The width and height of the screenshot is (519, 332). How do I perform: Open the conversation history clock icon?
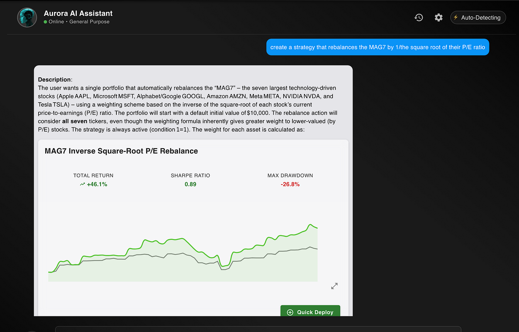click(419, 17)
